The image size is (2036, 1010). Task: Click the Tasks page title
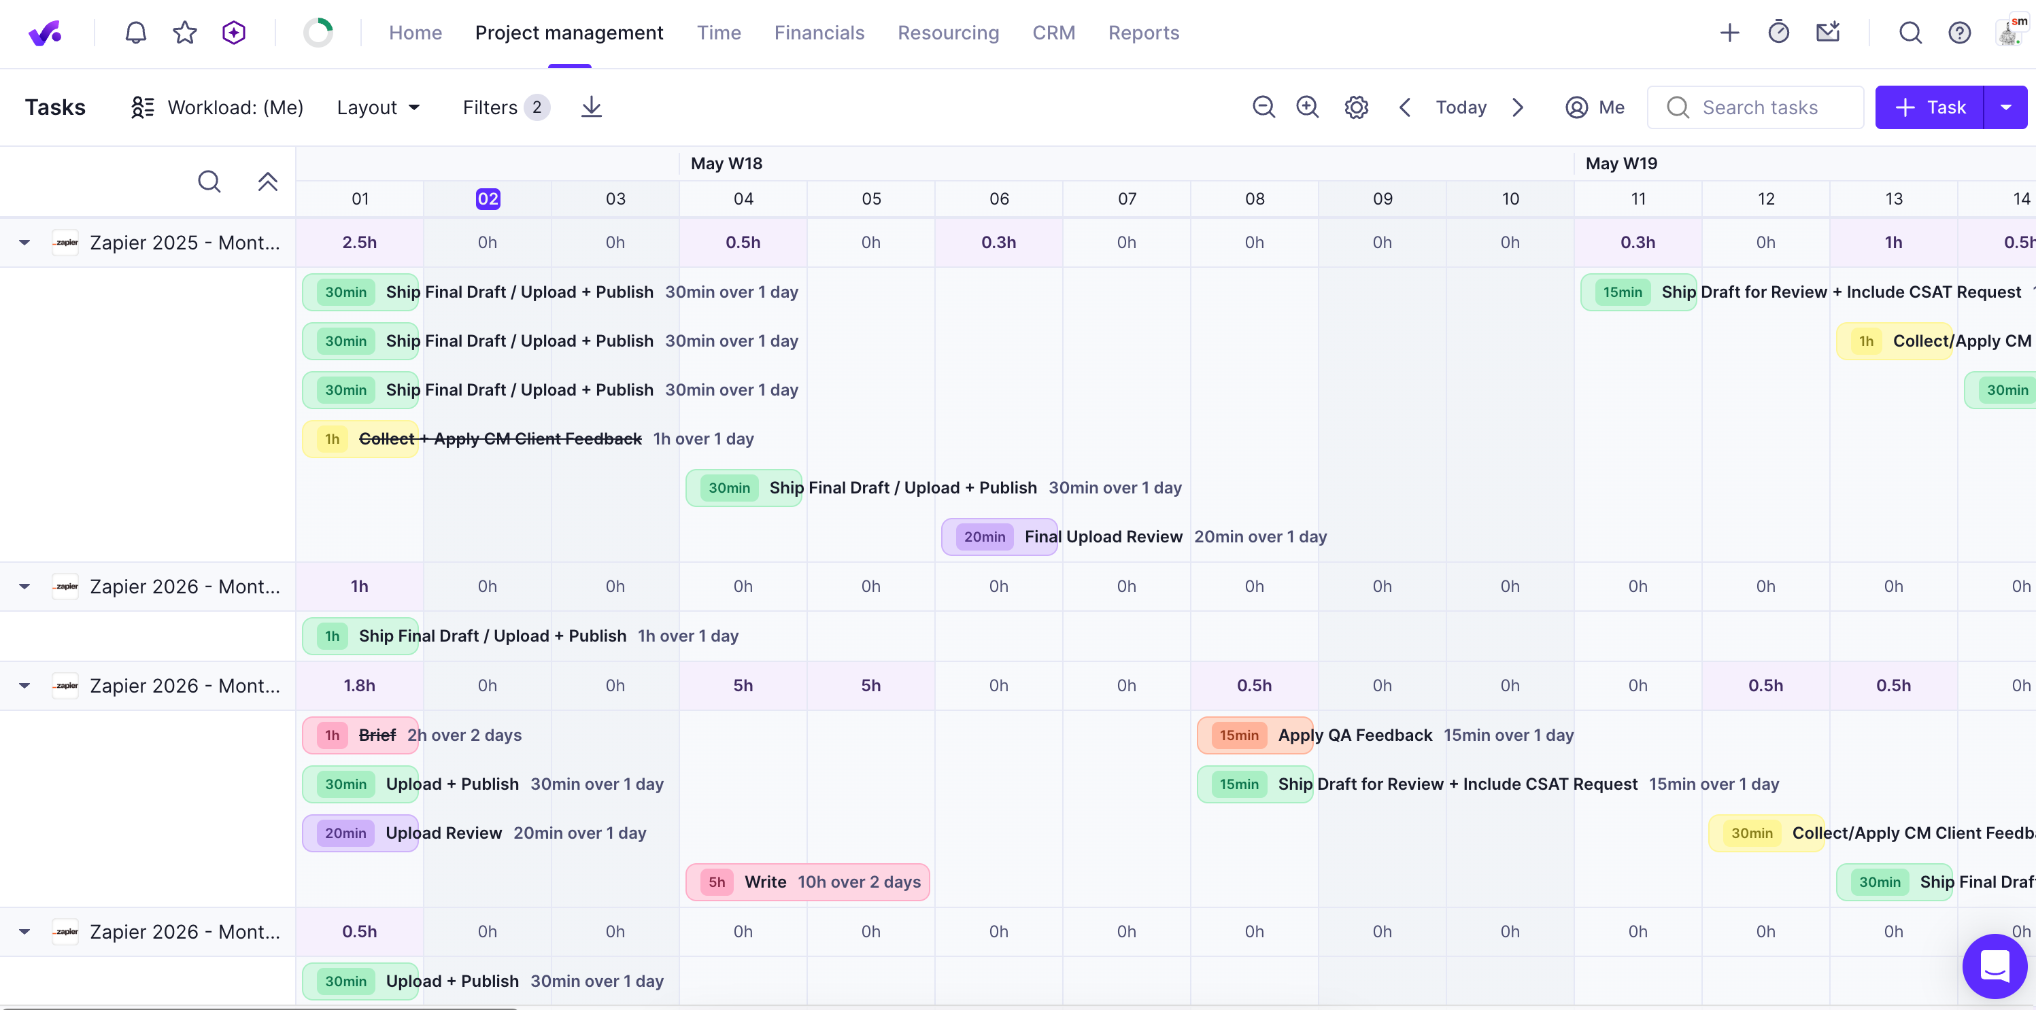coord(54,107)
